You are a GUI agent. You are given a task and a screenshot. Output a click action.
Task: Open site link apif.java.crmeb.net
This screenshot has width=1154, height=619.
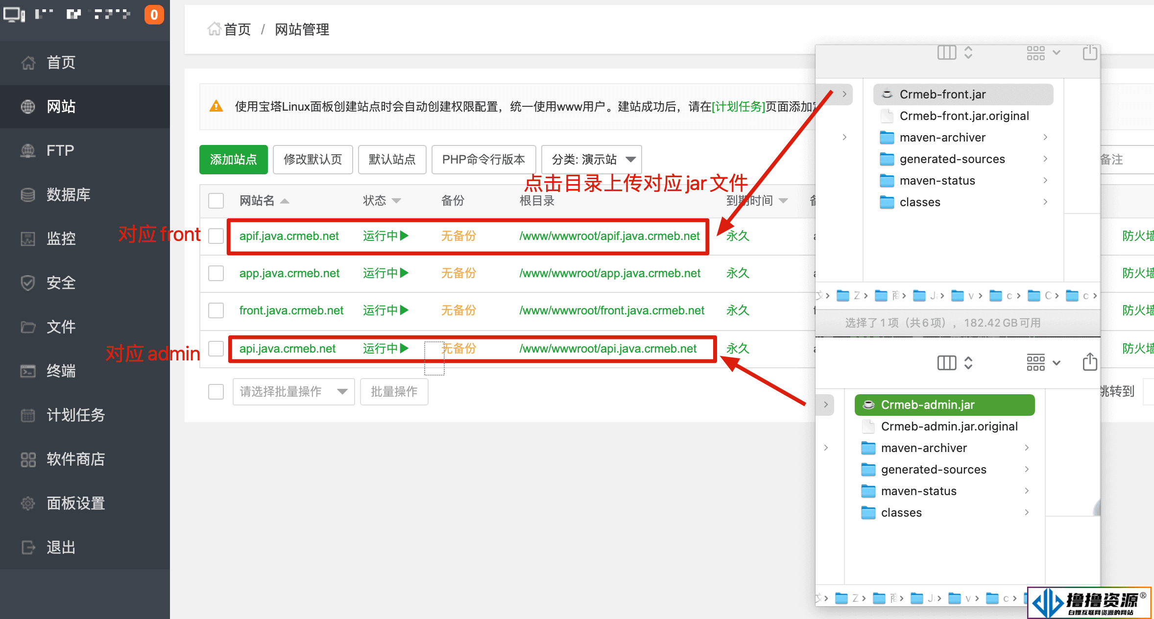coord(289,236)
